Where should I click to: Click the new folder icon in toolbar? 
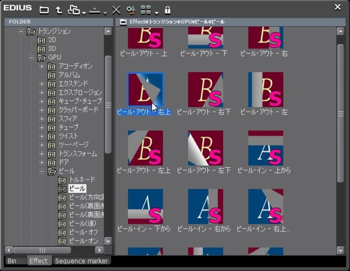(x=44, y=10)
